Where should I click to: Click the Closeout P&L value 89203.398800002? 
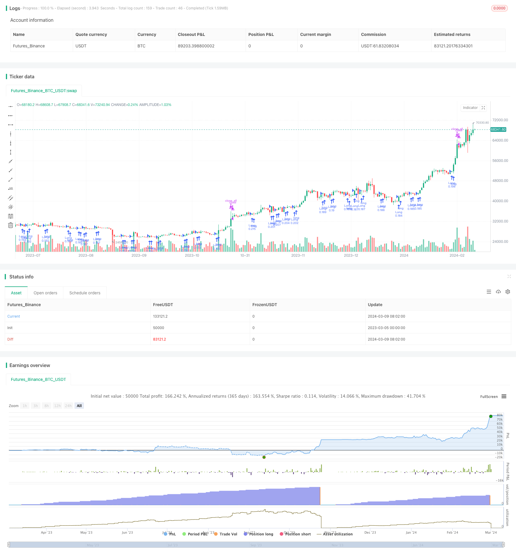point(196,46)
